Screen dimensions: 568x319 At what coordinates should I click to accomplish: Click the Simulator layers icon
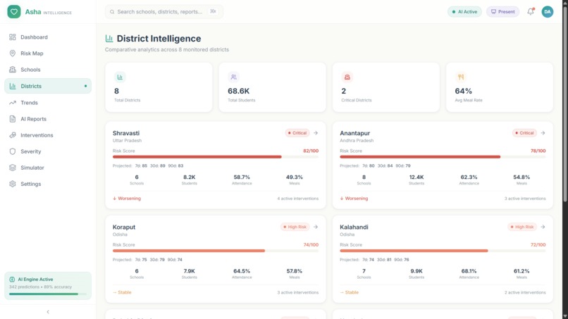click(x=12, y=168)
